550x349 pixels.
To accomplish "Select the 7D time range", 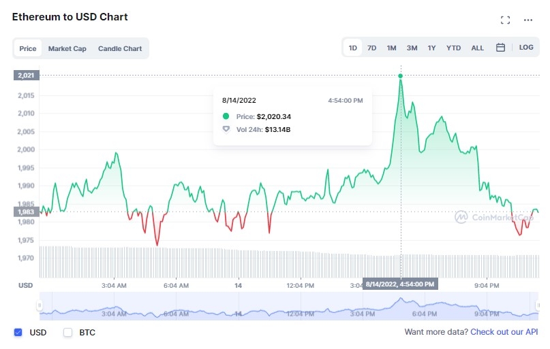I will (371, 48).
